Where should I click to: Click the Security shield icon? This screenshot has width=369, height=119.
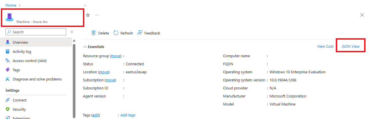pos(8,109)
